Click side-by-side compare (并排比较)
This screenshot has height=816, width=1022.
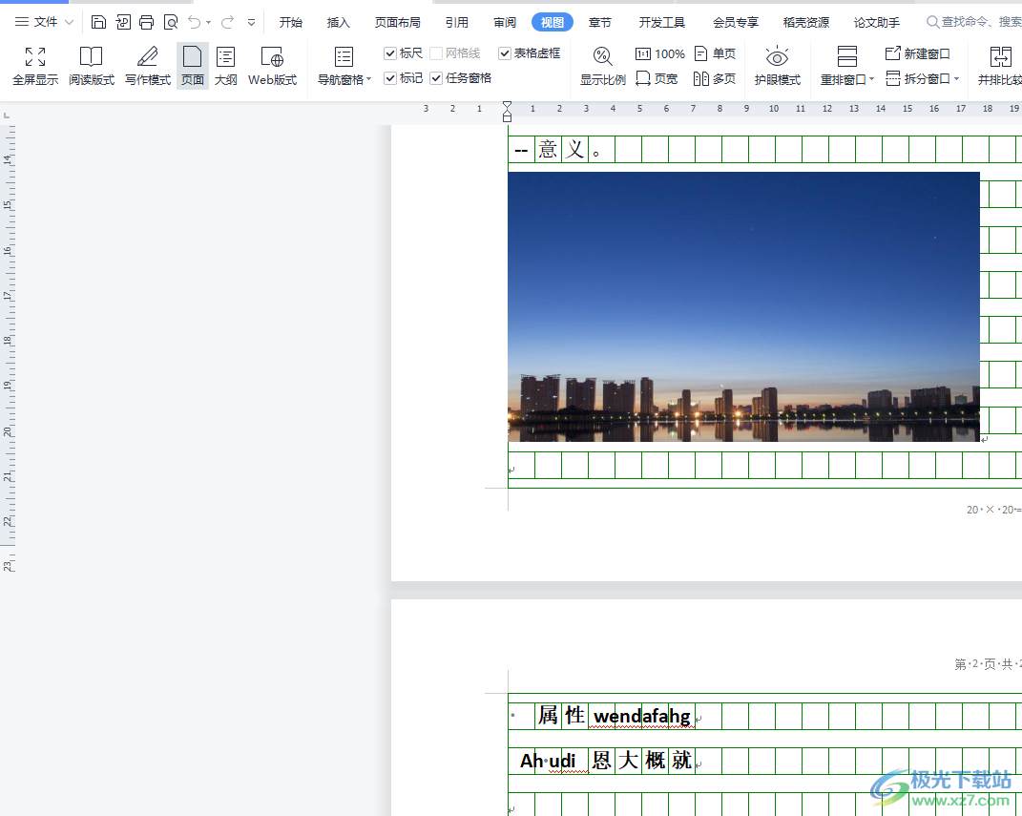point(1000,66)
